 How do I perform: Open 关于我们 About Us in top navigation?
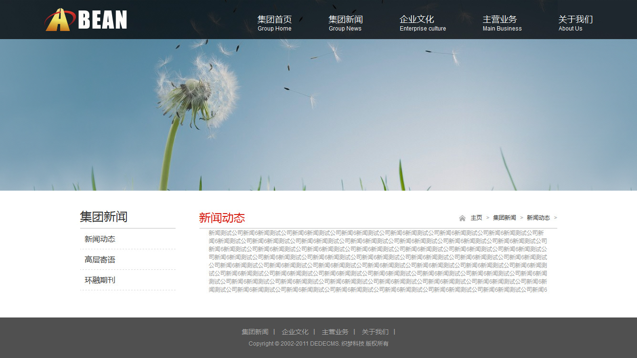pyautogui.click(x=575, y=23)
